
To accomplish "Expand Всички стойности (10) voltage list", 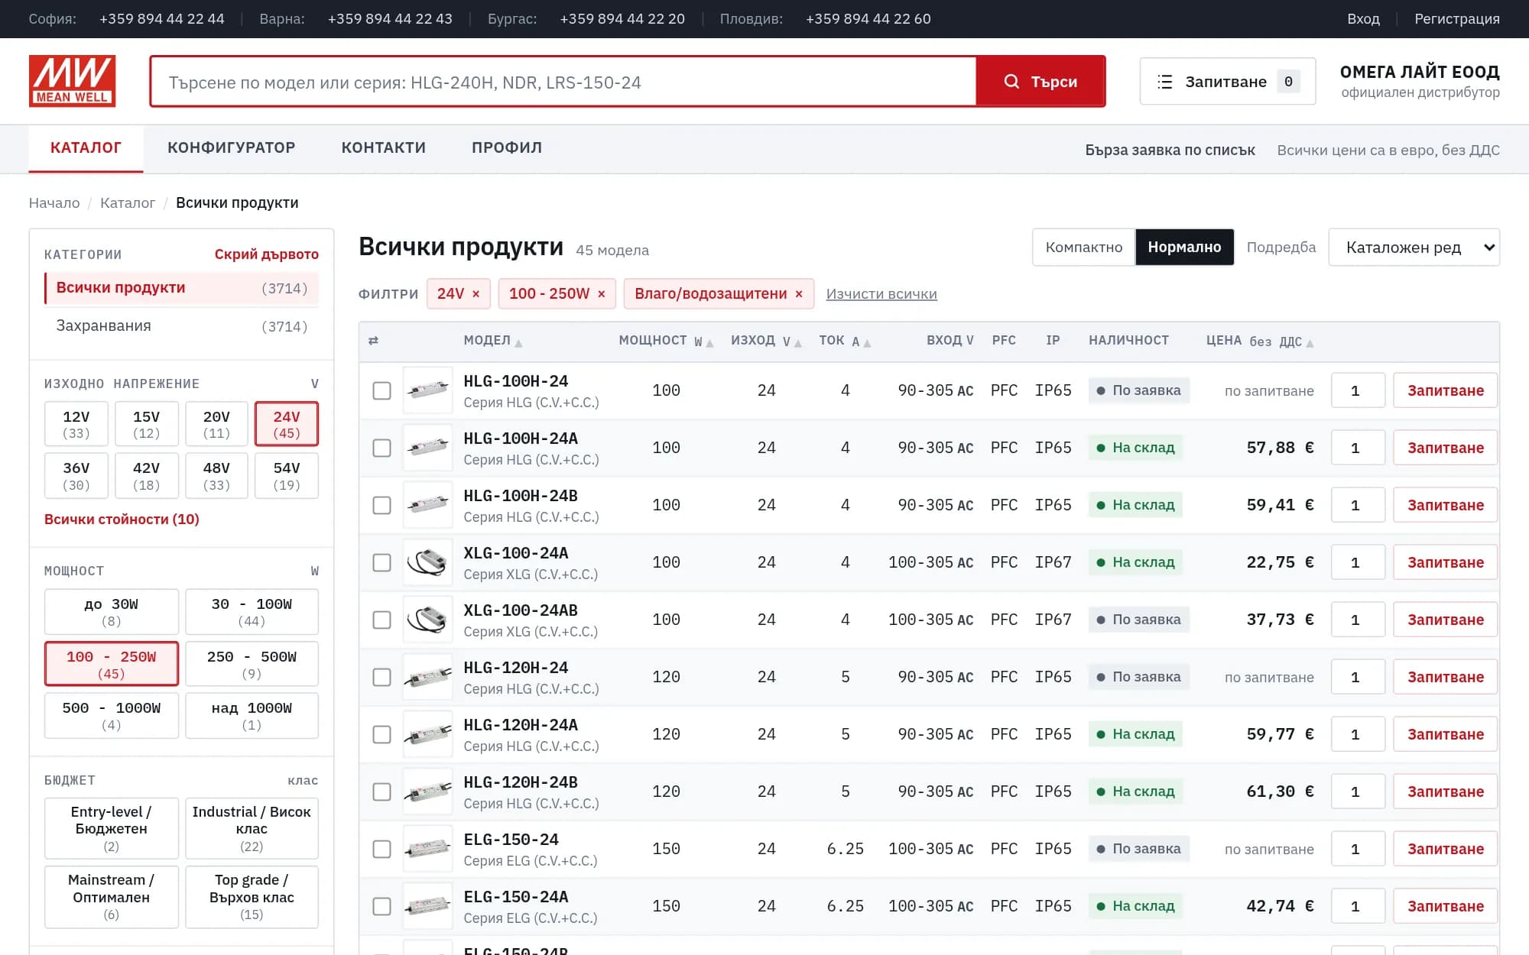I will [x=122, y=520].
